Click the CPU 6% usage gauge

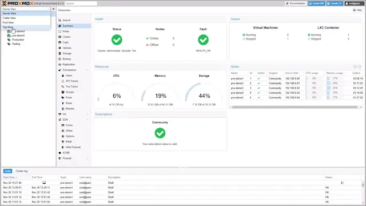pyautogui.click(x=116, y=92)
